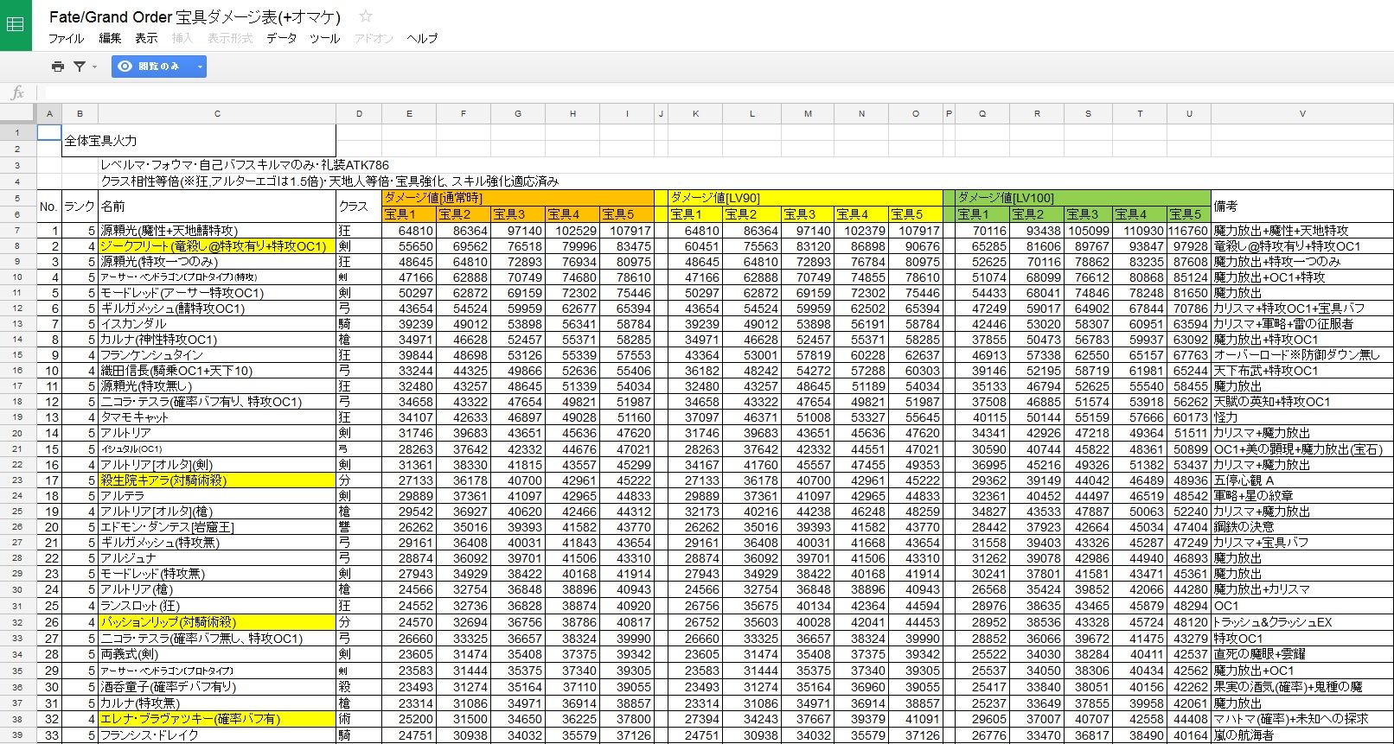Screen dimensions: 1394x744
Task: Click the note cell 竜殺し+特攻有り+特攻OC1
Action: (x=1302, y=246)
